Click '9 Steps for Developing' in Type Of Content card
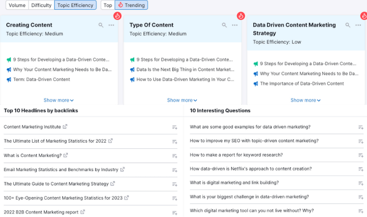 [x=185, y=60]
